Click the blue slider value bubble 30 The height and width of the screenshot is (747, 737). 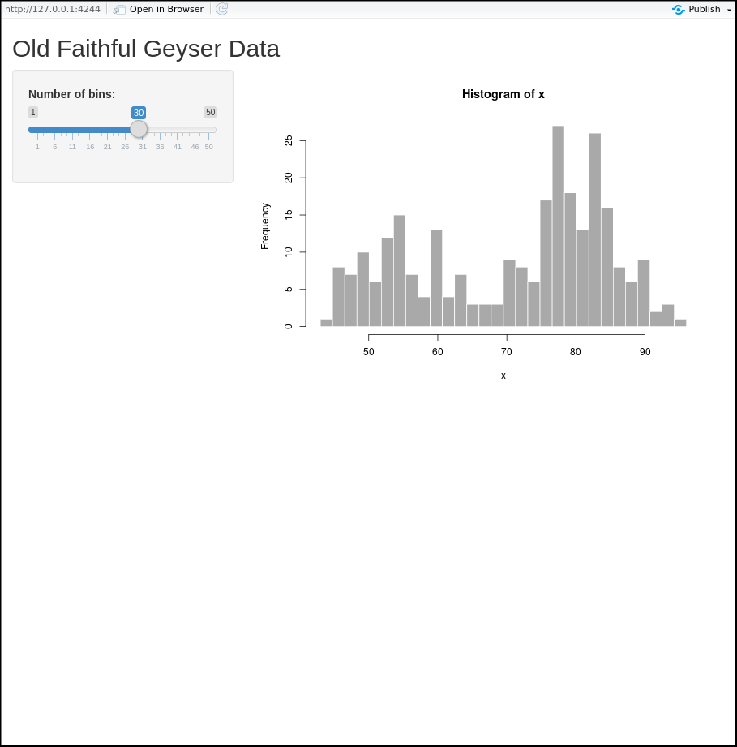coord(139,113)
